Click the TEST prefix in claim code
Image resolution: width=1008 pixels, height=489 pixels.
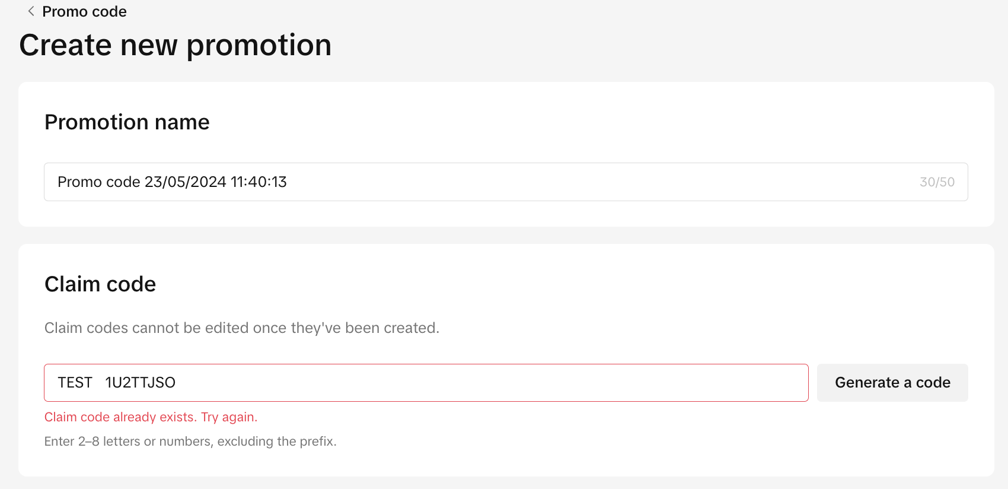pos(75,383)
